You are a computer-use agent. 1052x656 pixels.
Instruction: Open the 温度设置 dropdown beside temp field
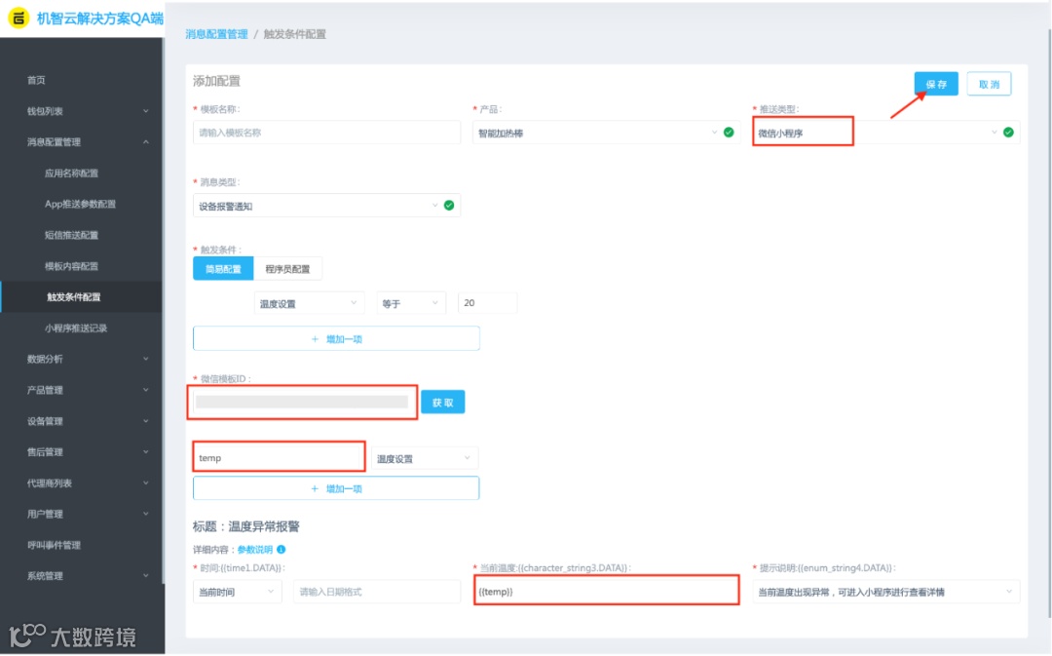(x=425, y=458)
